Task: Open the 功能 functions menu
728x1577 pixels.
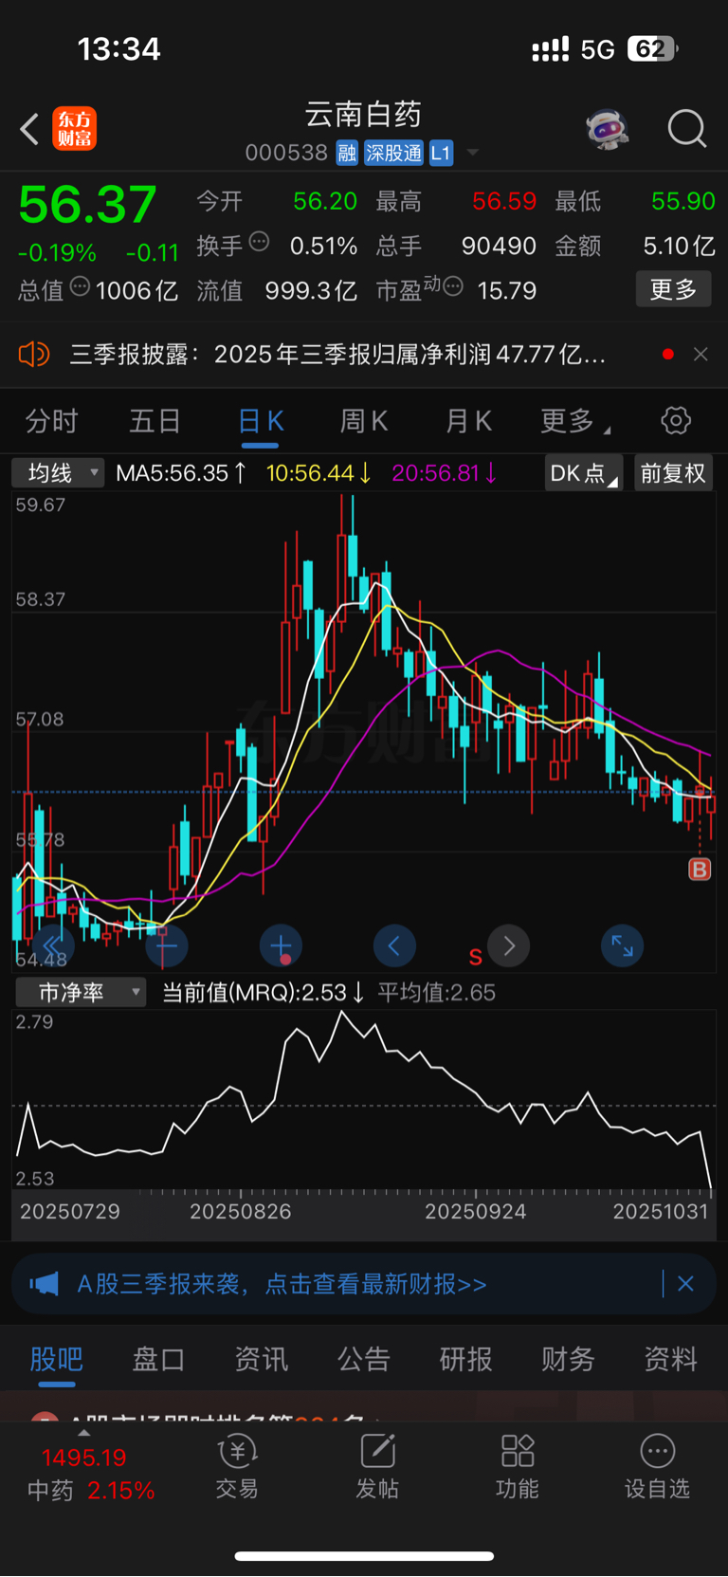Action: point(518,1466)
